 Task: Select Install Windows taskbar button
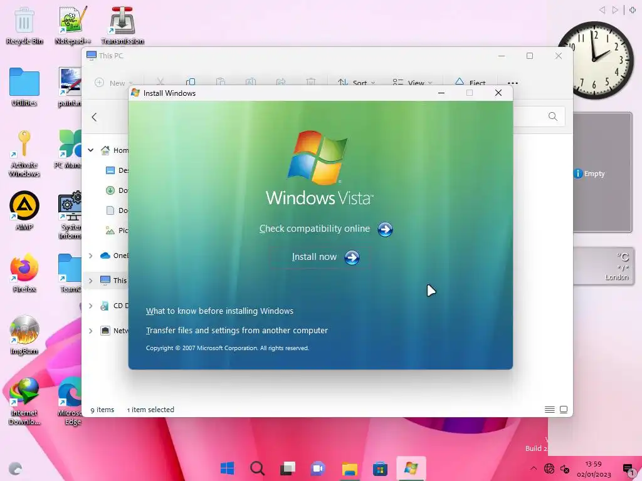coord(411,468)
